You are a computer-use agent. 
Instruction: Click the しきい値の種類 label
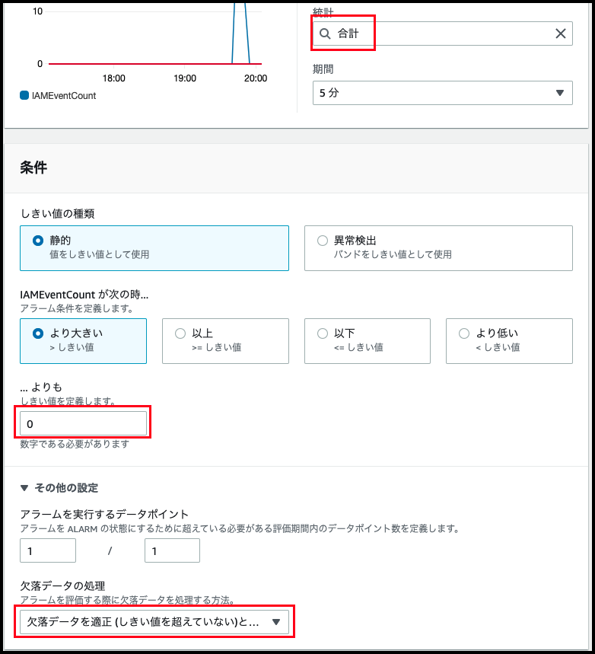(x=58, y=213)
